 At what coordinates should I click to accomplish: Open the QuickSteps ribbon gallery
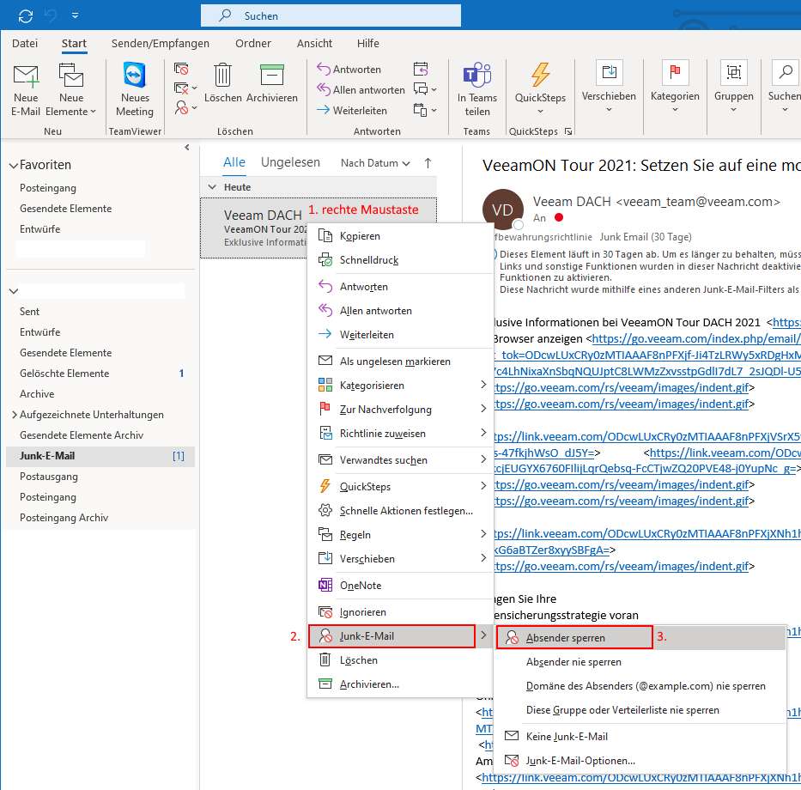tap(540, 89)
